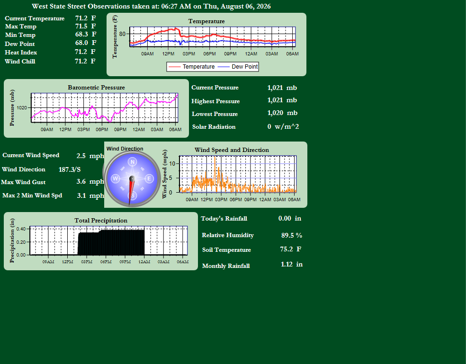
Task: Click the Temperature chart thumbnail
Action: [206, 44]
